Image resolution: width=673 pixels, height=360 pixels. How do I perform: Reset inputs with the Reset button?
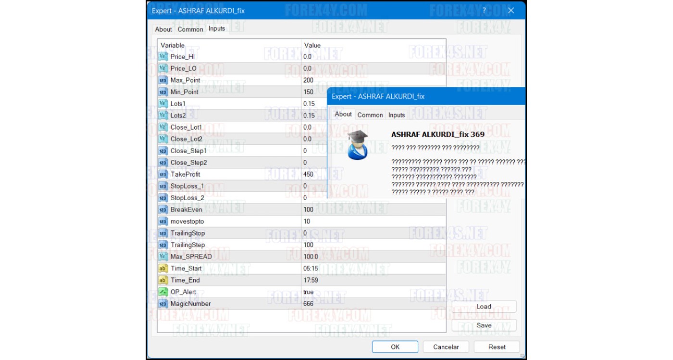pos(497,347)
